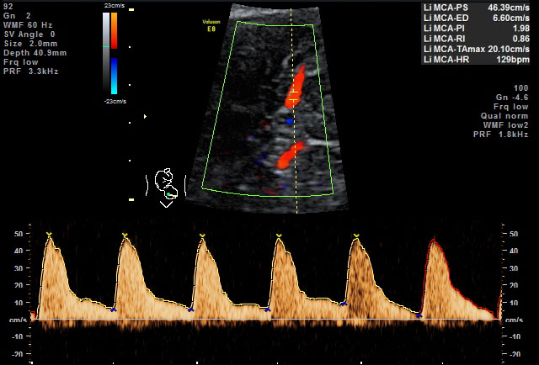The width and height of the screenshot is (539, 365).
Task: Select the sample volume gate on the vessel
Action: click(293, 96)
